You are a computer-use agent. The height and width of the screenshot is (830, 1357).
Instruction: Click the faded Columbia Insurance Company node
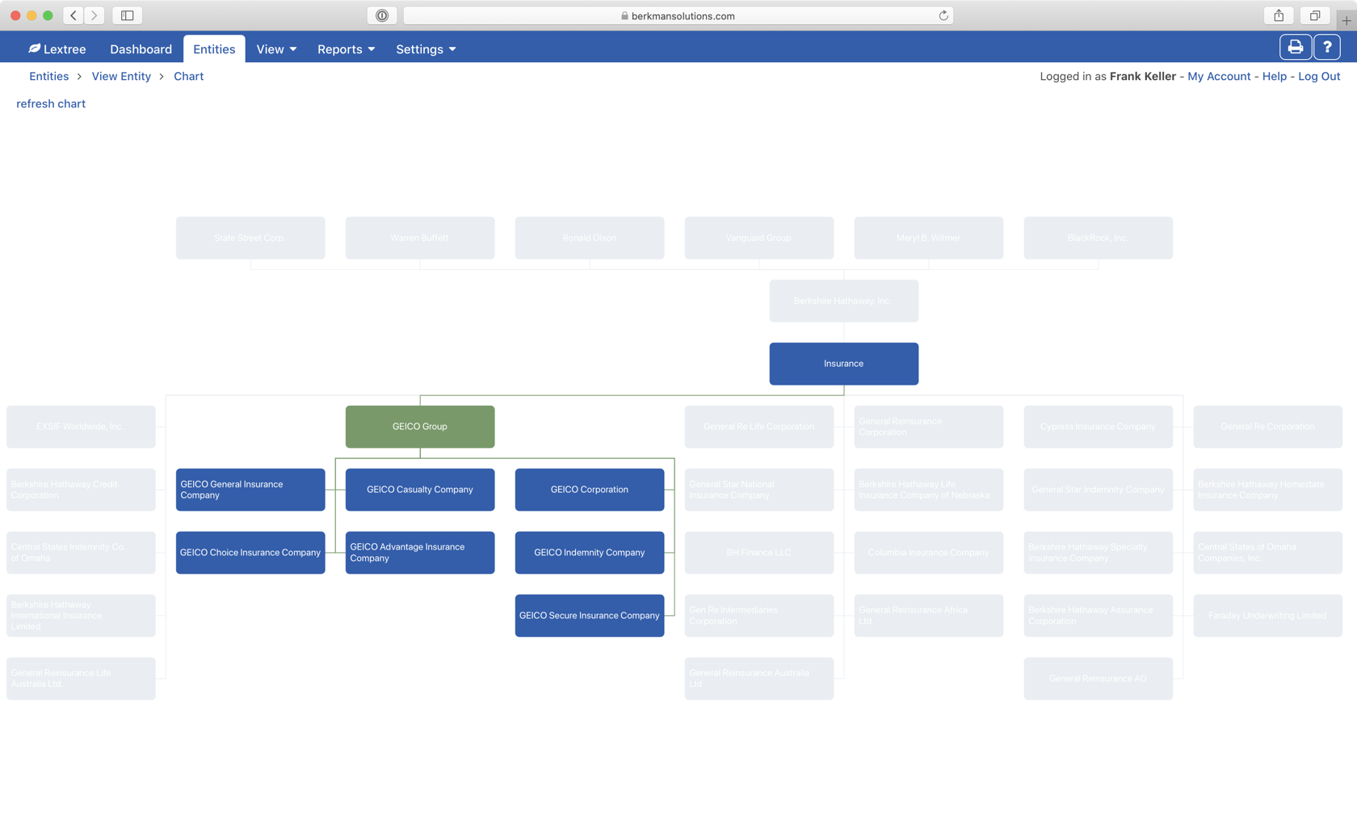coord(929,553)
